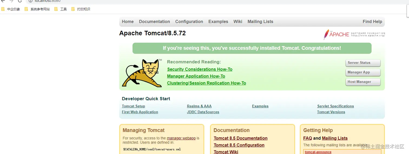Reload the page with refresh icon
Screen dimensions: 409x154
pyautogui.click(x=20, y=1)
